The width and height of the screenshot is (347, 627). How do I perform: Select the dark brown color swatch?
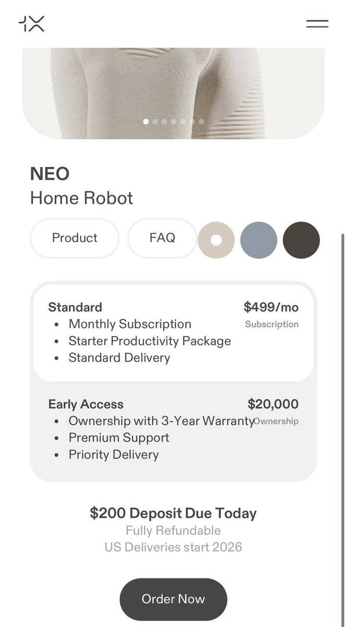tap(301, 240)
